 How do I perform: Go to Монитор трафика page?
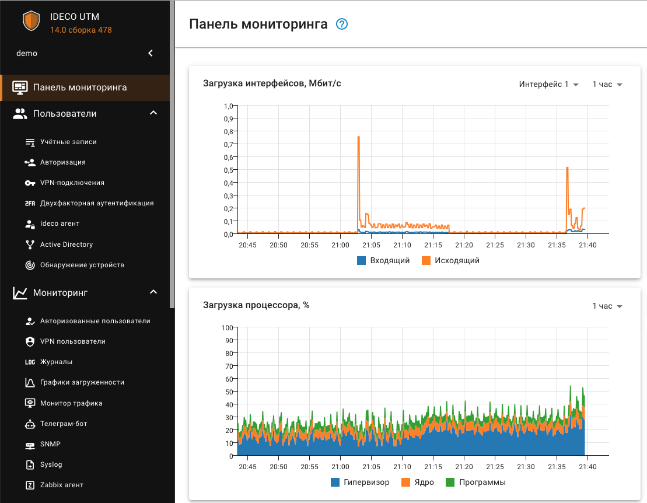click(71, 403)
